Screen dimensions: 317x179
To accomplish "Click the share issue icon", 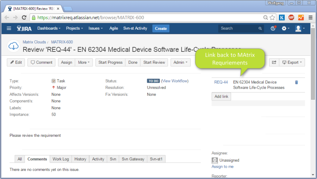I will click(x=274, y=62).
